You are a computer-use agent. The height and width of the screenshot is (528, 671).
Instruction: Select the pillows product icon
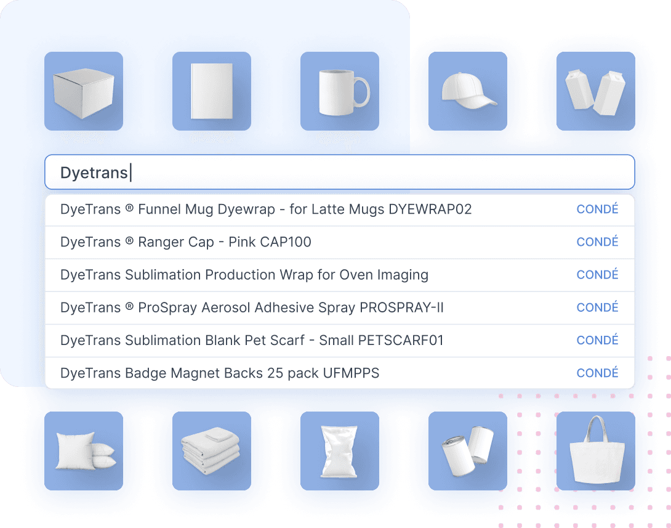click(84, 452)
